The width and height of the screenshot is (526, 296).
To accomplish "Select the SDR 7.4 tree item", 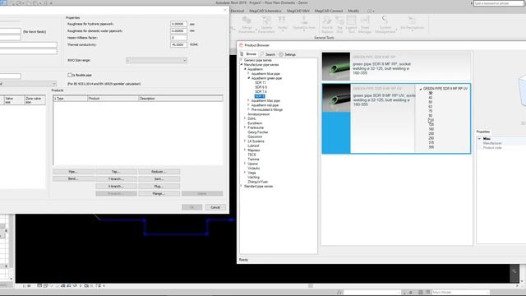I will point(261,91).
